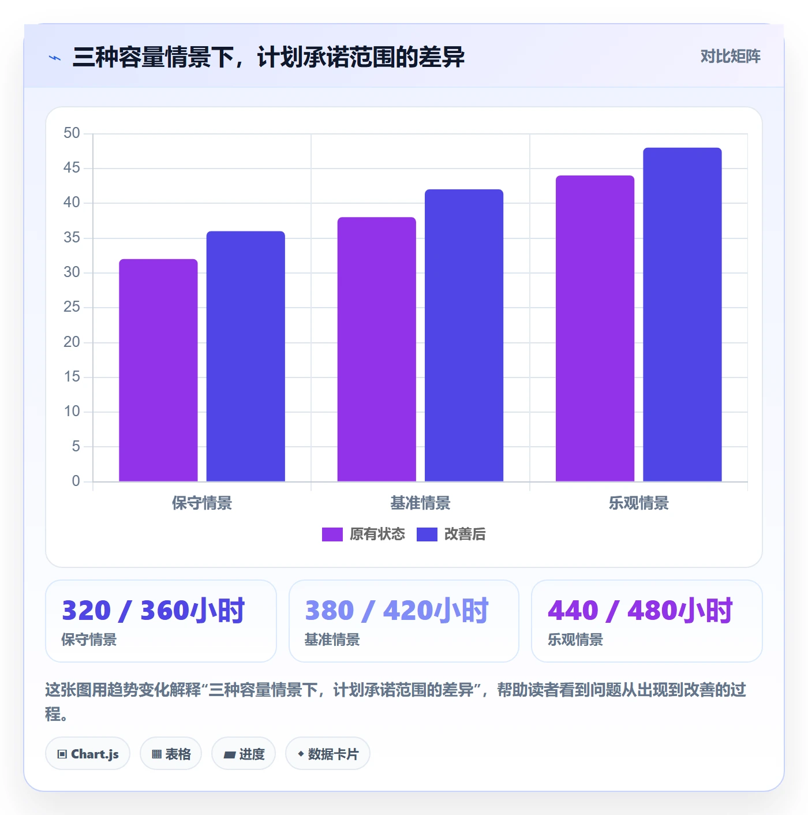Image resolution: width=808 pixels, height=815 pixels.
Task: Select the blue 乐观情景 改善后 bar
Action: click(x=682, y=315)
